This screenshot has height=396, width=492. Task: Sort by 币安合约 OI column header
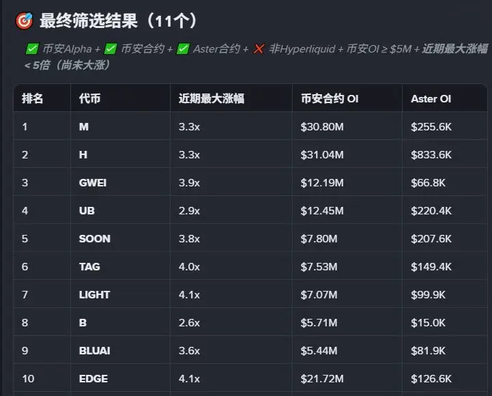[330, 99]
